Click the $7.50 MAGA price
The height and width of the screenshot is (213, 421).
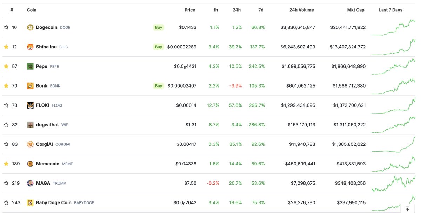pos(190,183)
